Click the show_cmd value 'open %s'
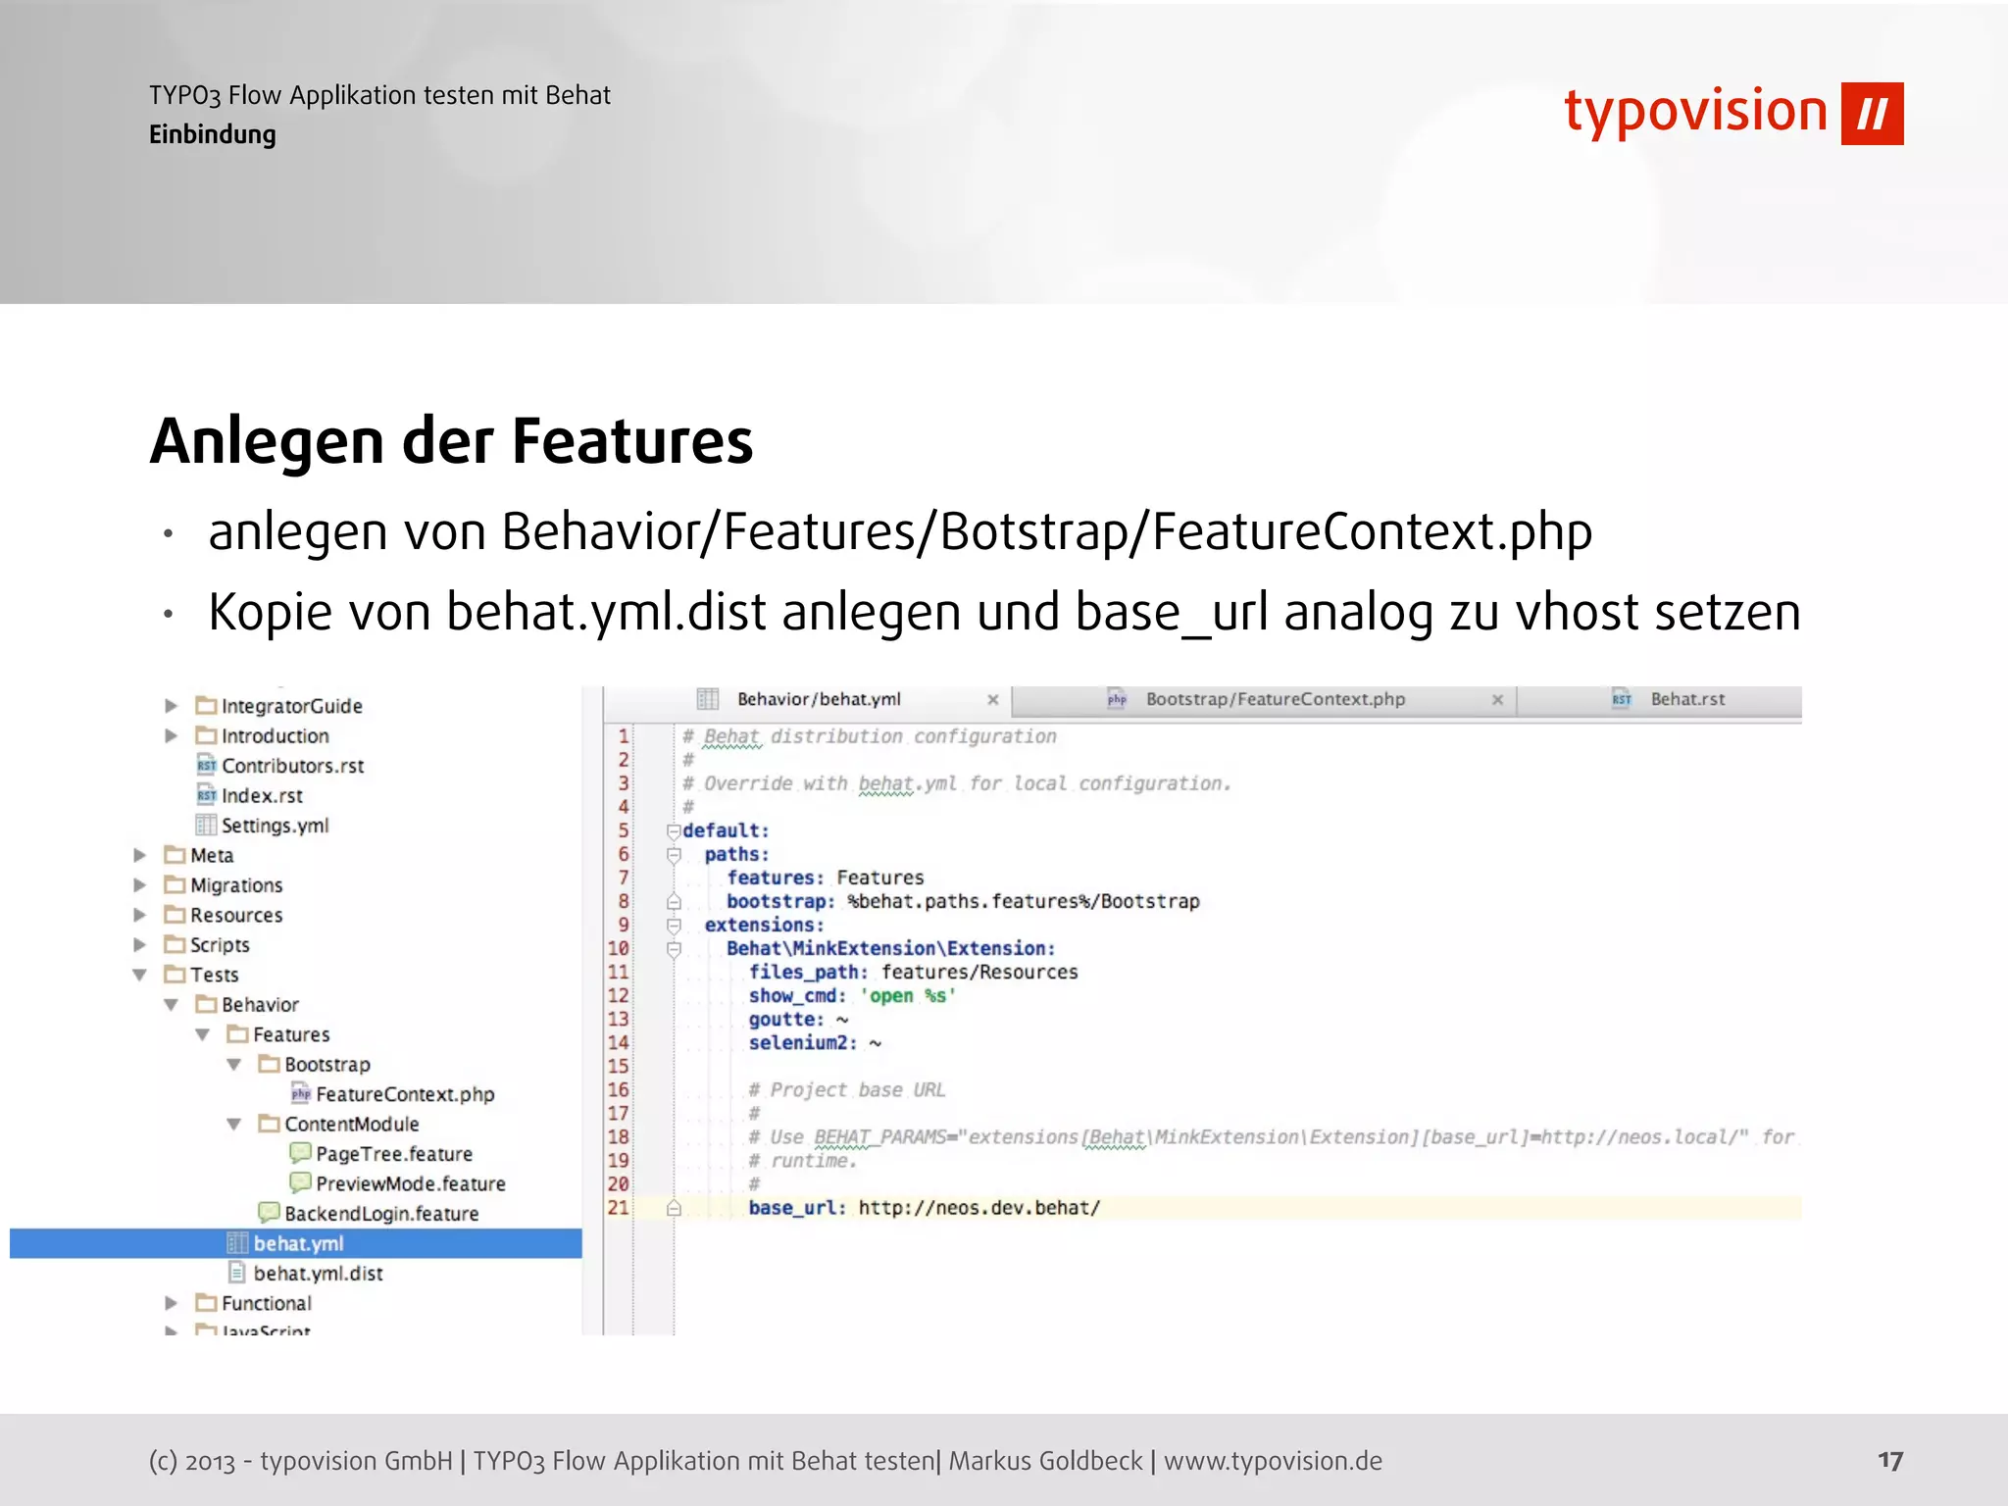Image resolution: width=2008 pixels, height=1506 pixels. [907, 996]
